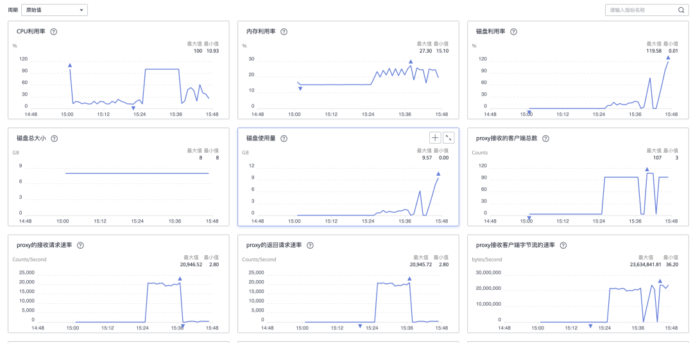Click the proxy接收的客户端总数 title
693x343 pixels.
(506, 138)
